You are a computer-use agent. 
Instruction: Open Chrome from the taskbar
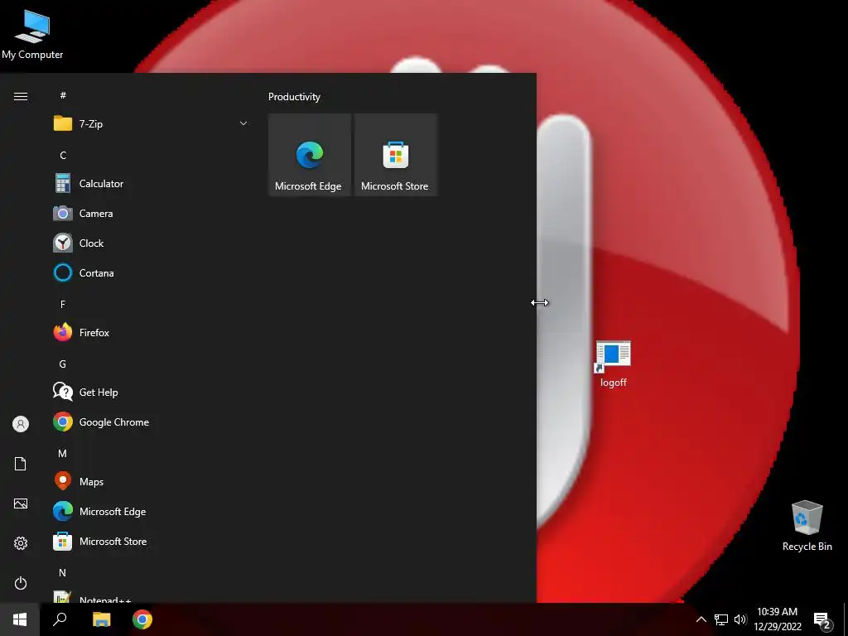point(142,619)
